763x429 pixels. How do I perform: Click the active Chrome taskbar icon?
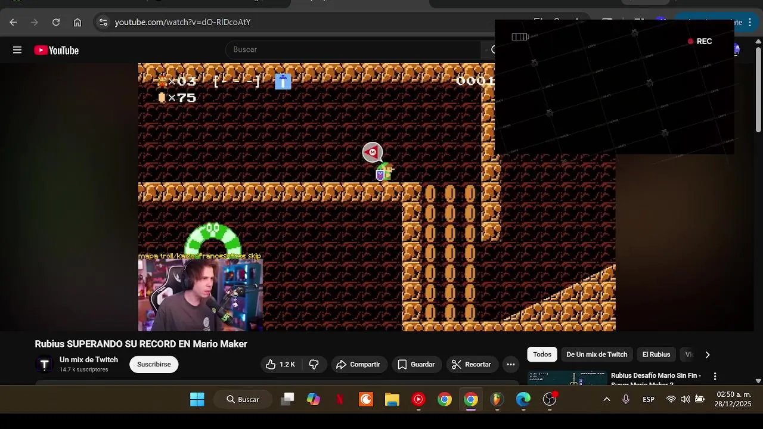coord(471,399)
